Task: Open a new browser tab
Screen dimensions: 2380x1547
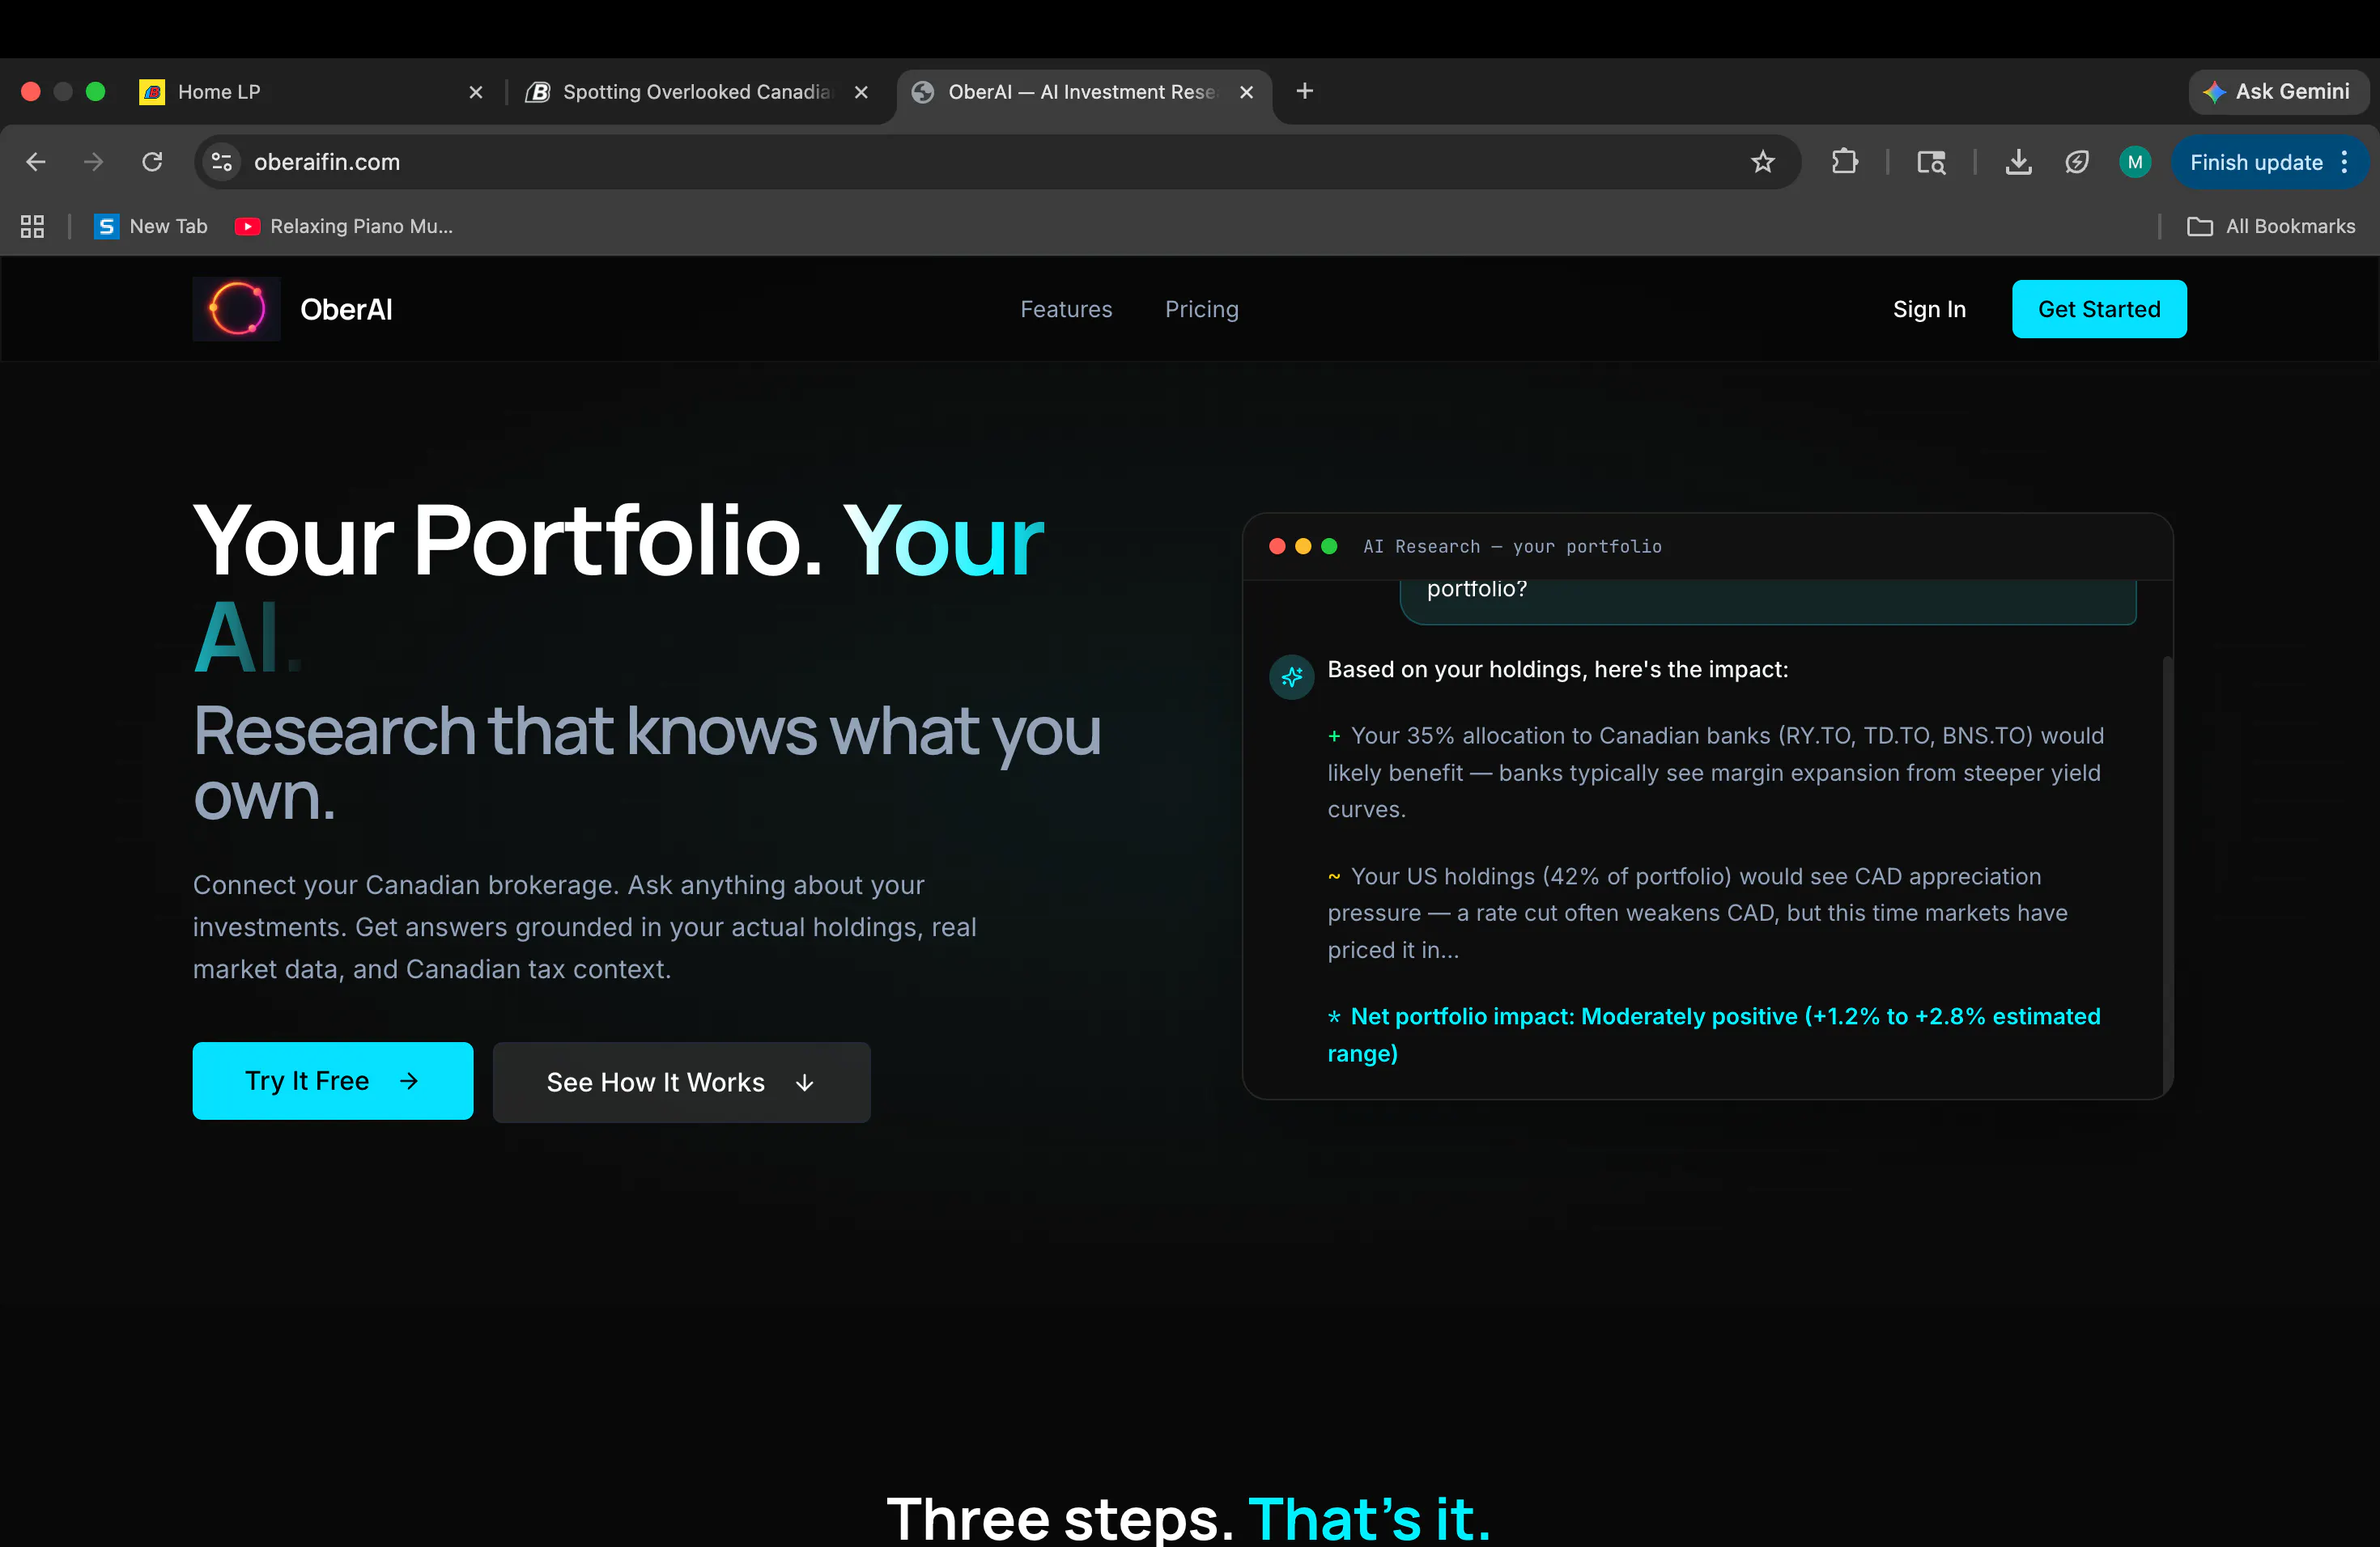Action: click(x=1304, y=91)
